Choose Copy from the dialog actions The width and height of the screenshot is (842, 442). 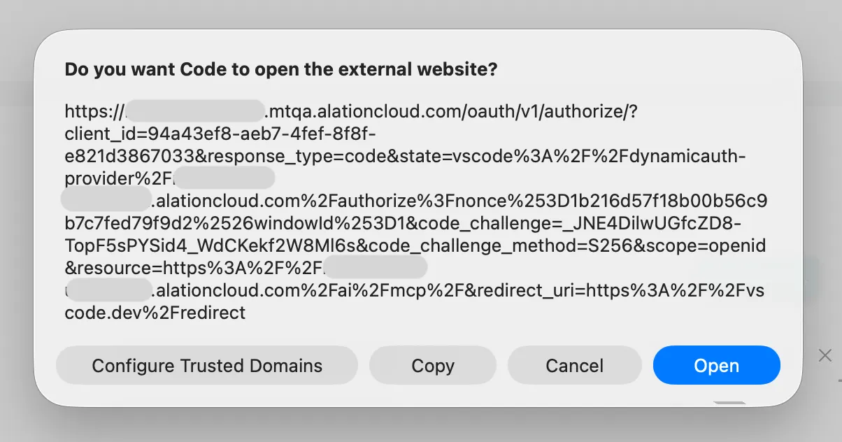click(432, 365)
